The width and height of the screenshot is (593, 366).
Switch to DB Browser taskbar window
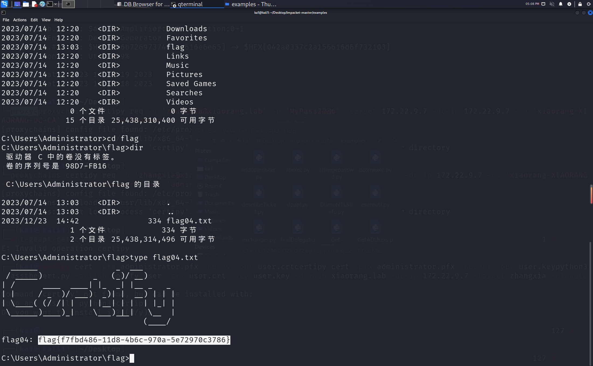(143, 4)
